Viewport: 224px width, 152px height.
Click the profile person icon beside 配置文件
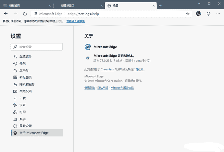(x=15, y=57)
